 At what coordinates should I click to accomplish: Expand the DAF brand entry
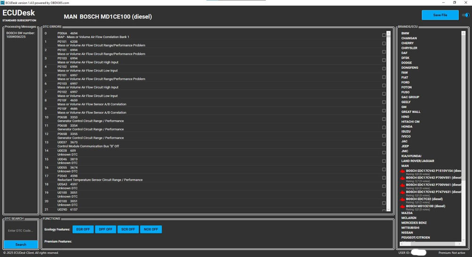[405, 53]
